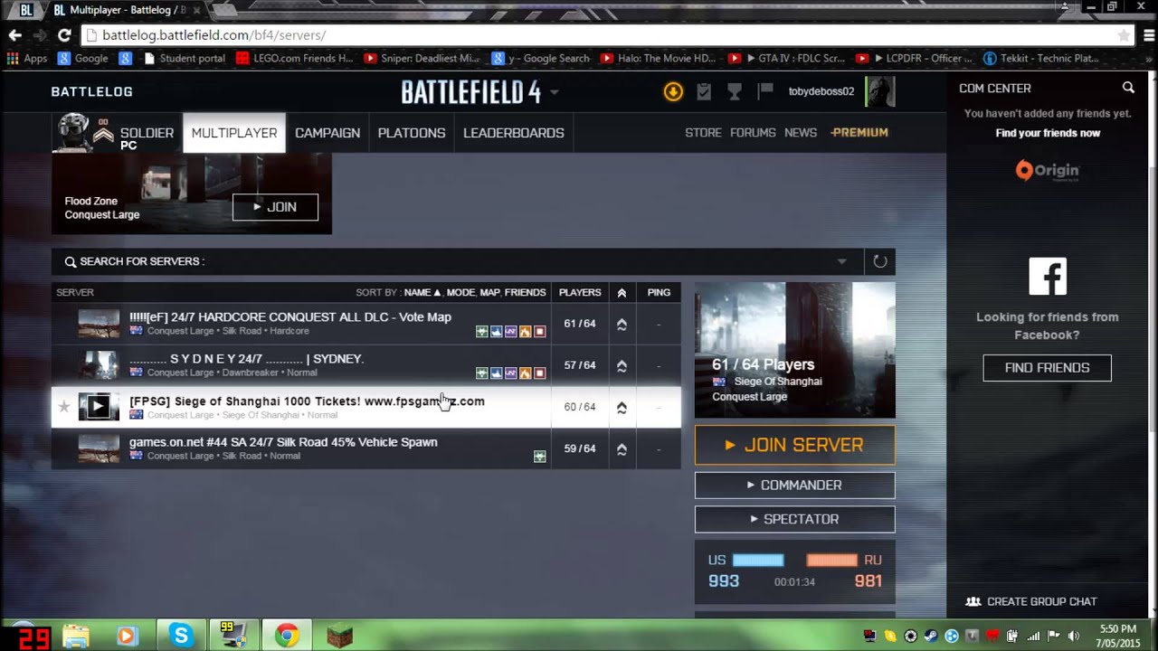
Task: Sort servers by Mode
Action: [x=461, y=292]
